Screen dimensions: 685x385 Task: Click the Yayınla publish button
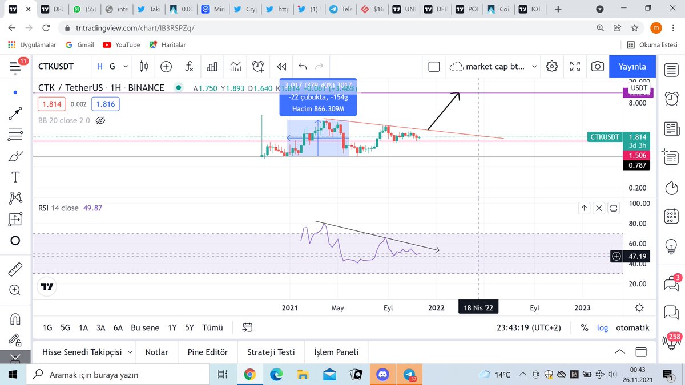click(632, 67)
